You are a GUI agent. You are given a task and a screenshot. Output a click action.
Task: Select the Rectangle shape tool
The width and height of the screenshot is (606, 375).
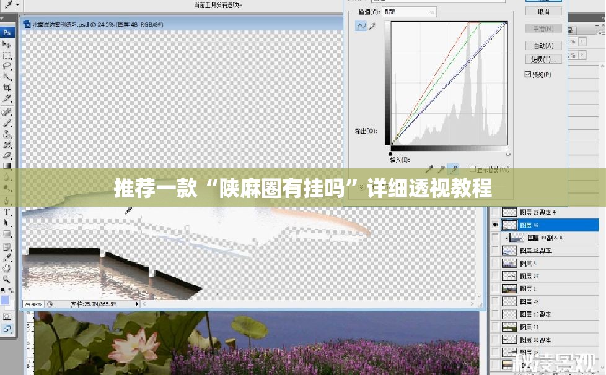pos(7,234)
